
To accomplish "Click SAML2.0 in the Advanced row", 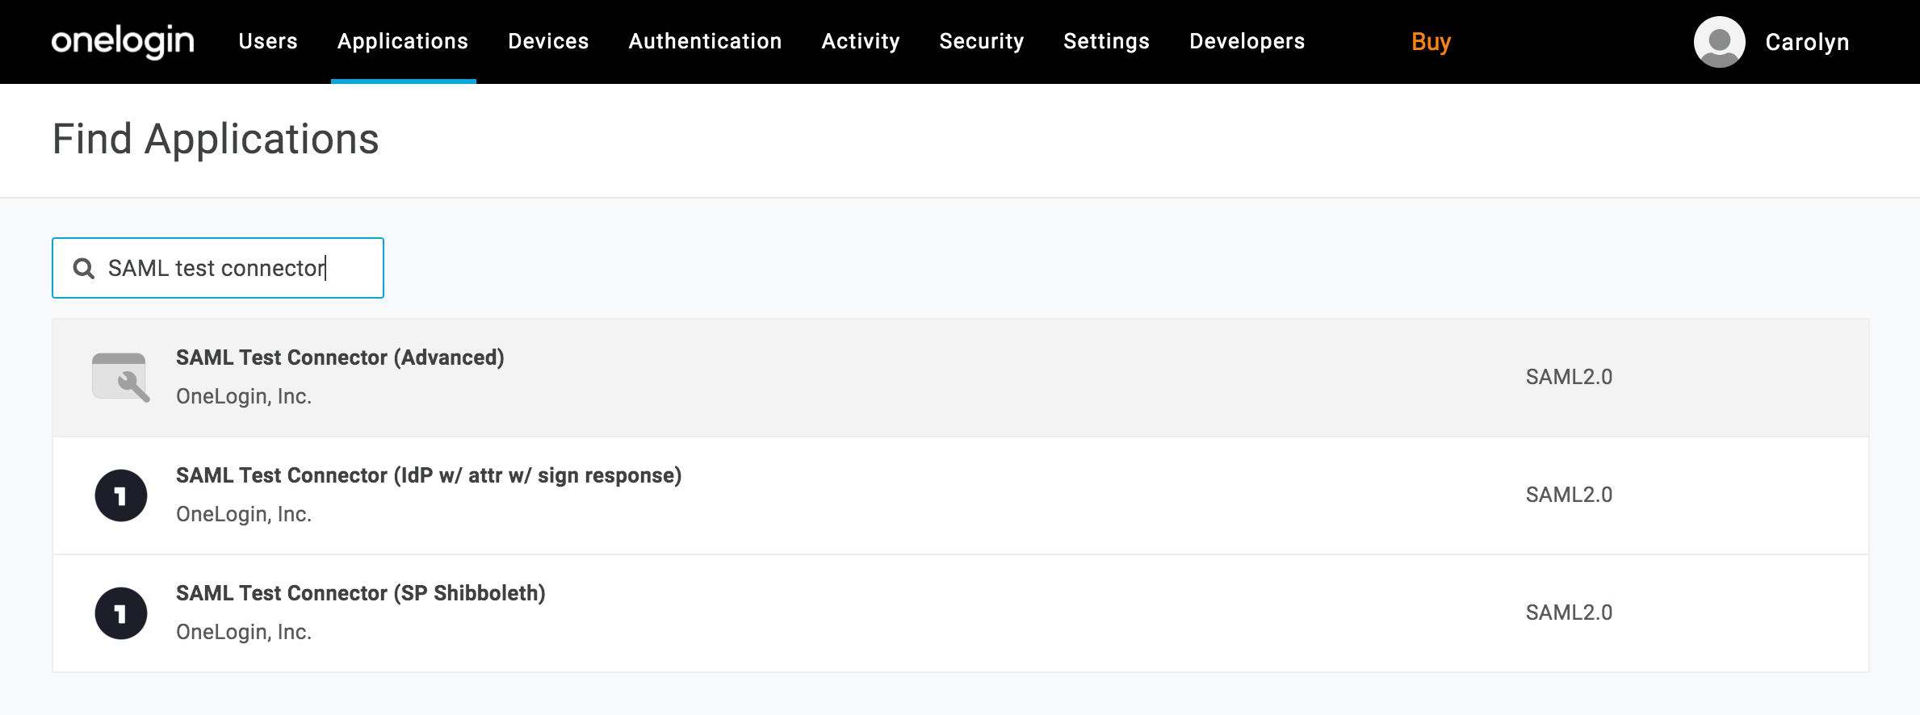I will point(1569,377).
